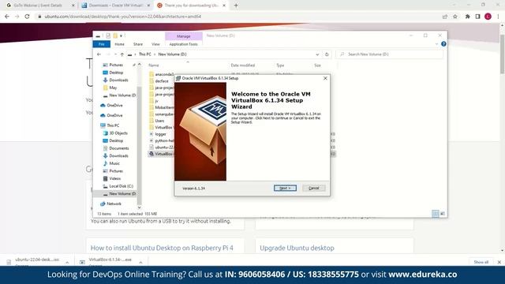Click the Search New Volume (D:) field
Image resolution: width=505 pixels, height=284 pixels.
pyautogui.click(x=390, y=54)
